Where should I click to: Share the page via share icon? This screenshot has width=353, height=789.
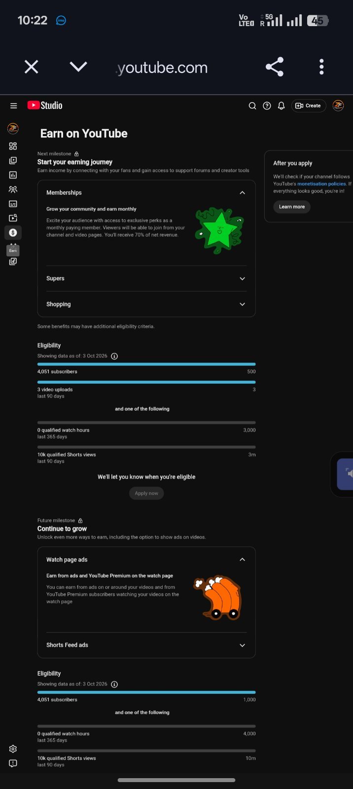pos(275,67)
